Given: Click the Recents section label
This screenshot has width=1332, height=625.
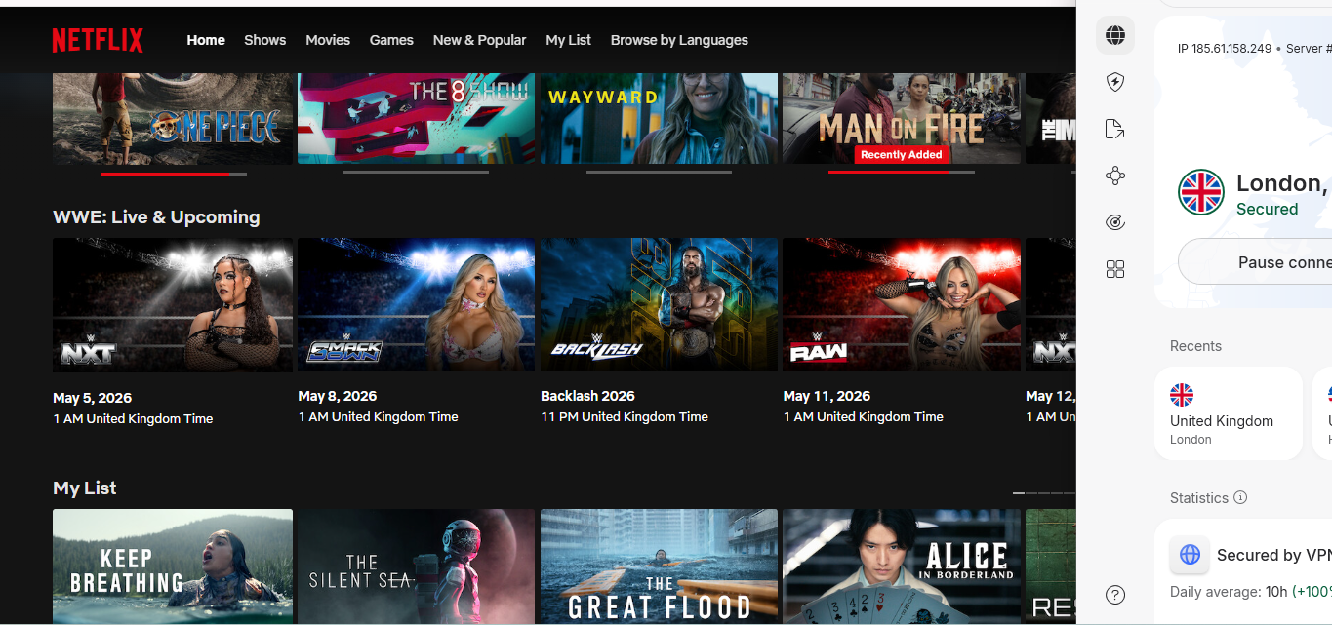Looking at the screenshot, I should pyautogui.click(x=1195, y=346).
